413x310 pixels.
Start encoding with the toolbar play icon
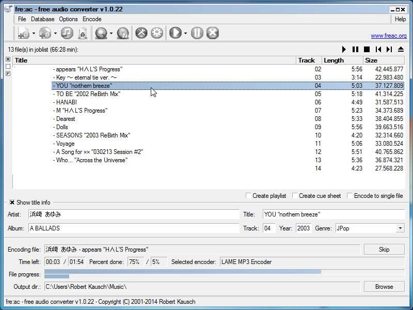176,33
